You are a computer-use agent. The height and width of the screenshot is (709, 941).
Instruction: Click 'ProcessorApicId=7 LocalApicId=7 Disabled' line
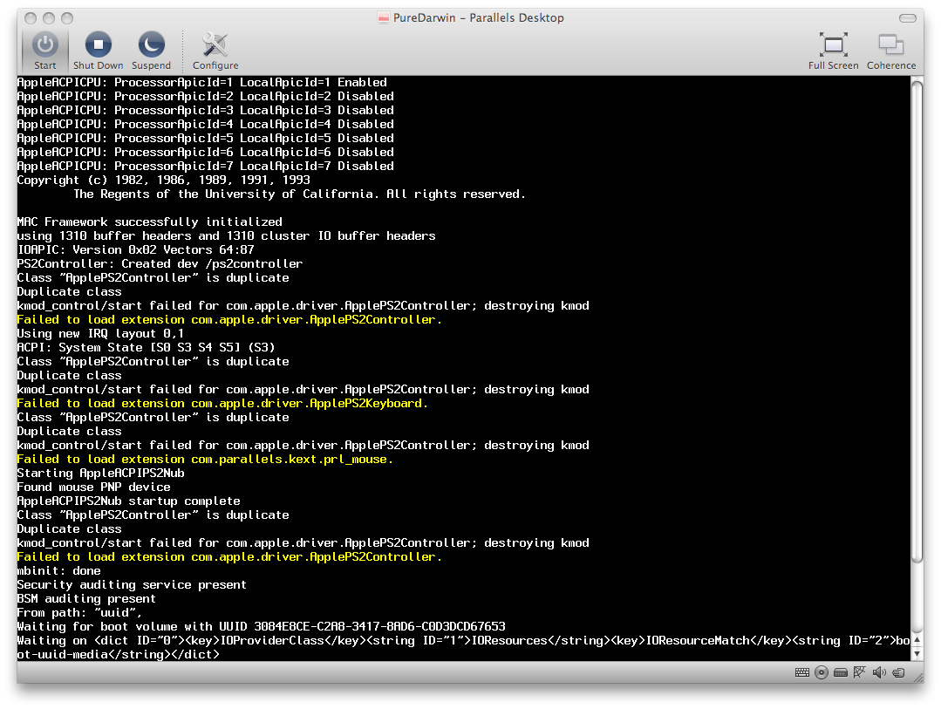pyautogui.click(x=205, y=167)
